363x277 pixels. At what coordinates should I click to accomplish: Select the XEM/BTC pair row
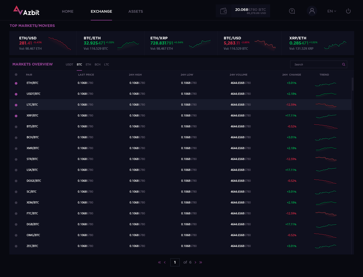click(180, 202)
